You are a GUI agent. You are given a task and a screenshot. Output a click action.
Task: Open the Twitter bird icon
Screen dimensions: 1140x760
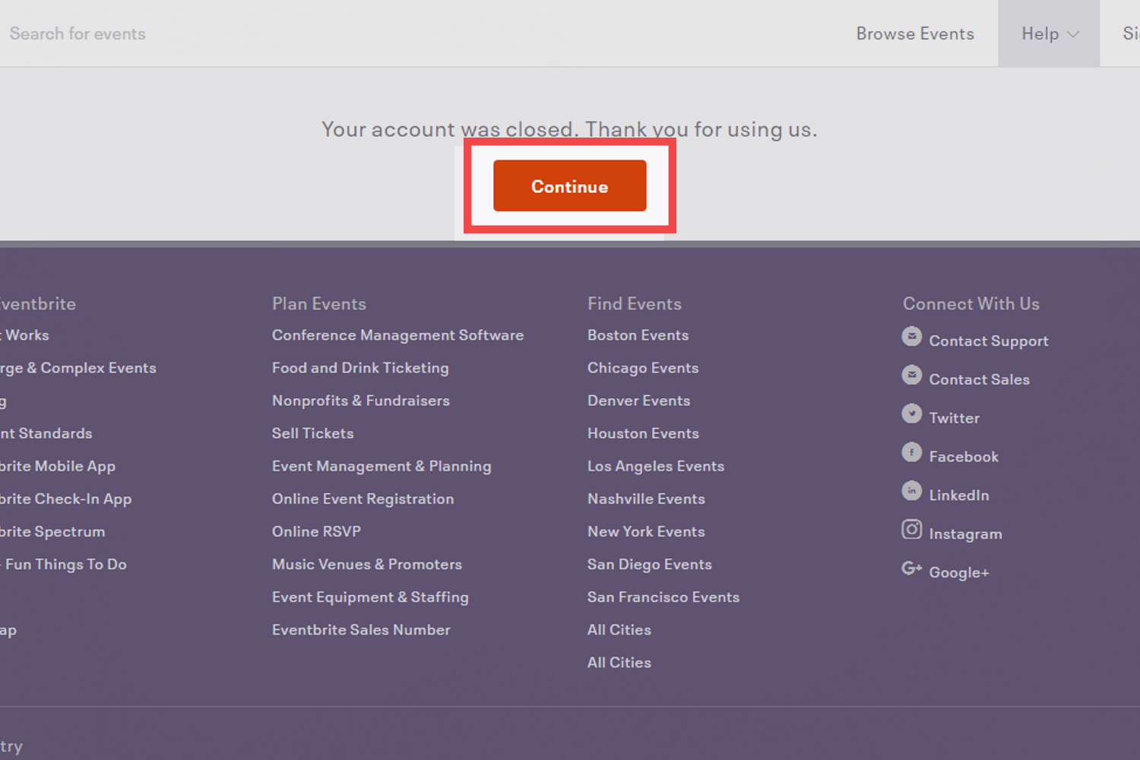click(x=911, y=413)
